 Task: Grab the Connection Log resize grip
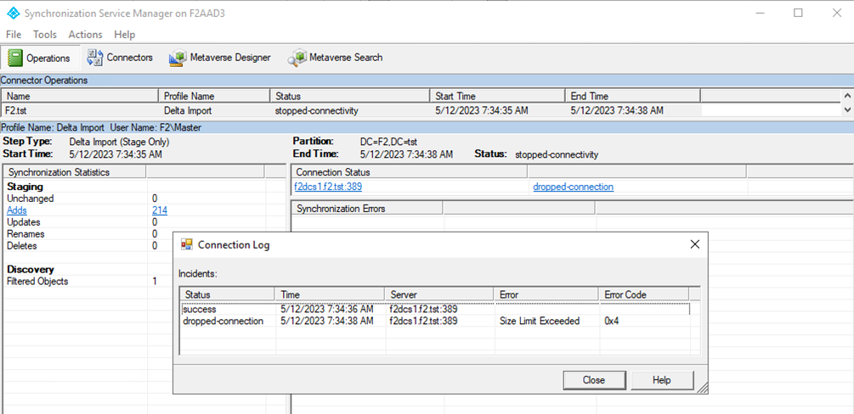point(703,388)
